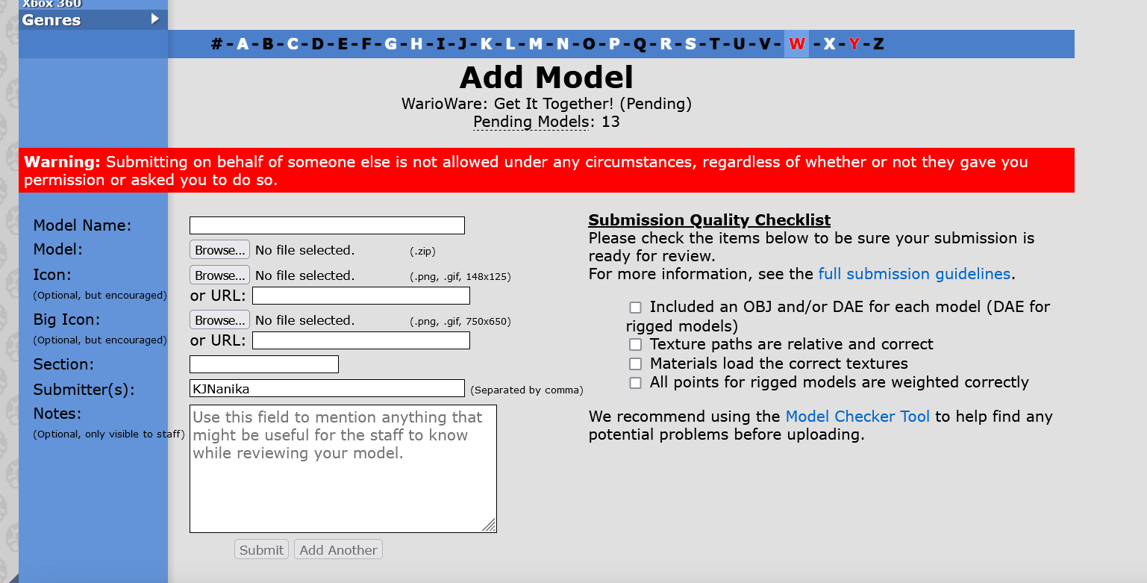Select letter N in the alphabet bar
The width and height of the screenshot is (1147, 583).
click(563, 44)
